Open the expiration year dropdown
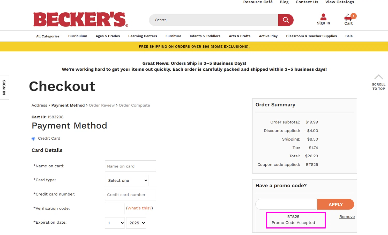The height and width of the screenshot is (235, 388). pyautogui.click(x=136, y=223)
